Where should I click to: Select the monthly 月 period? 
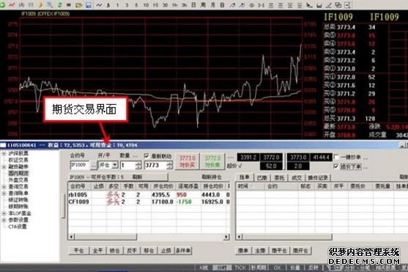[x=213, y=4]
